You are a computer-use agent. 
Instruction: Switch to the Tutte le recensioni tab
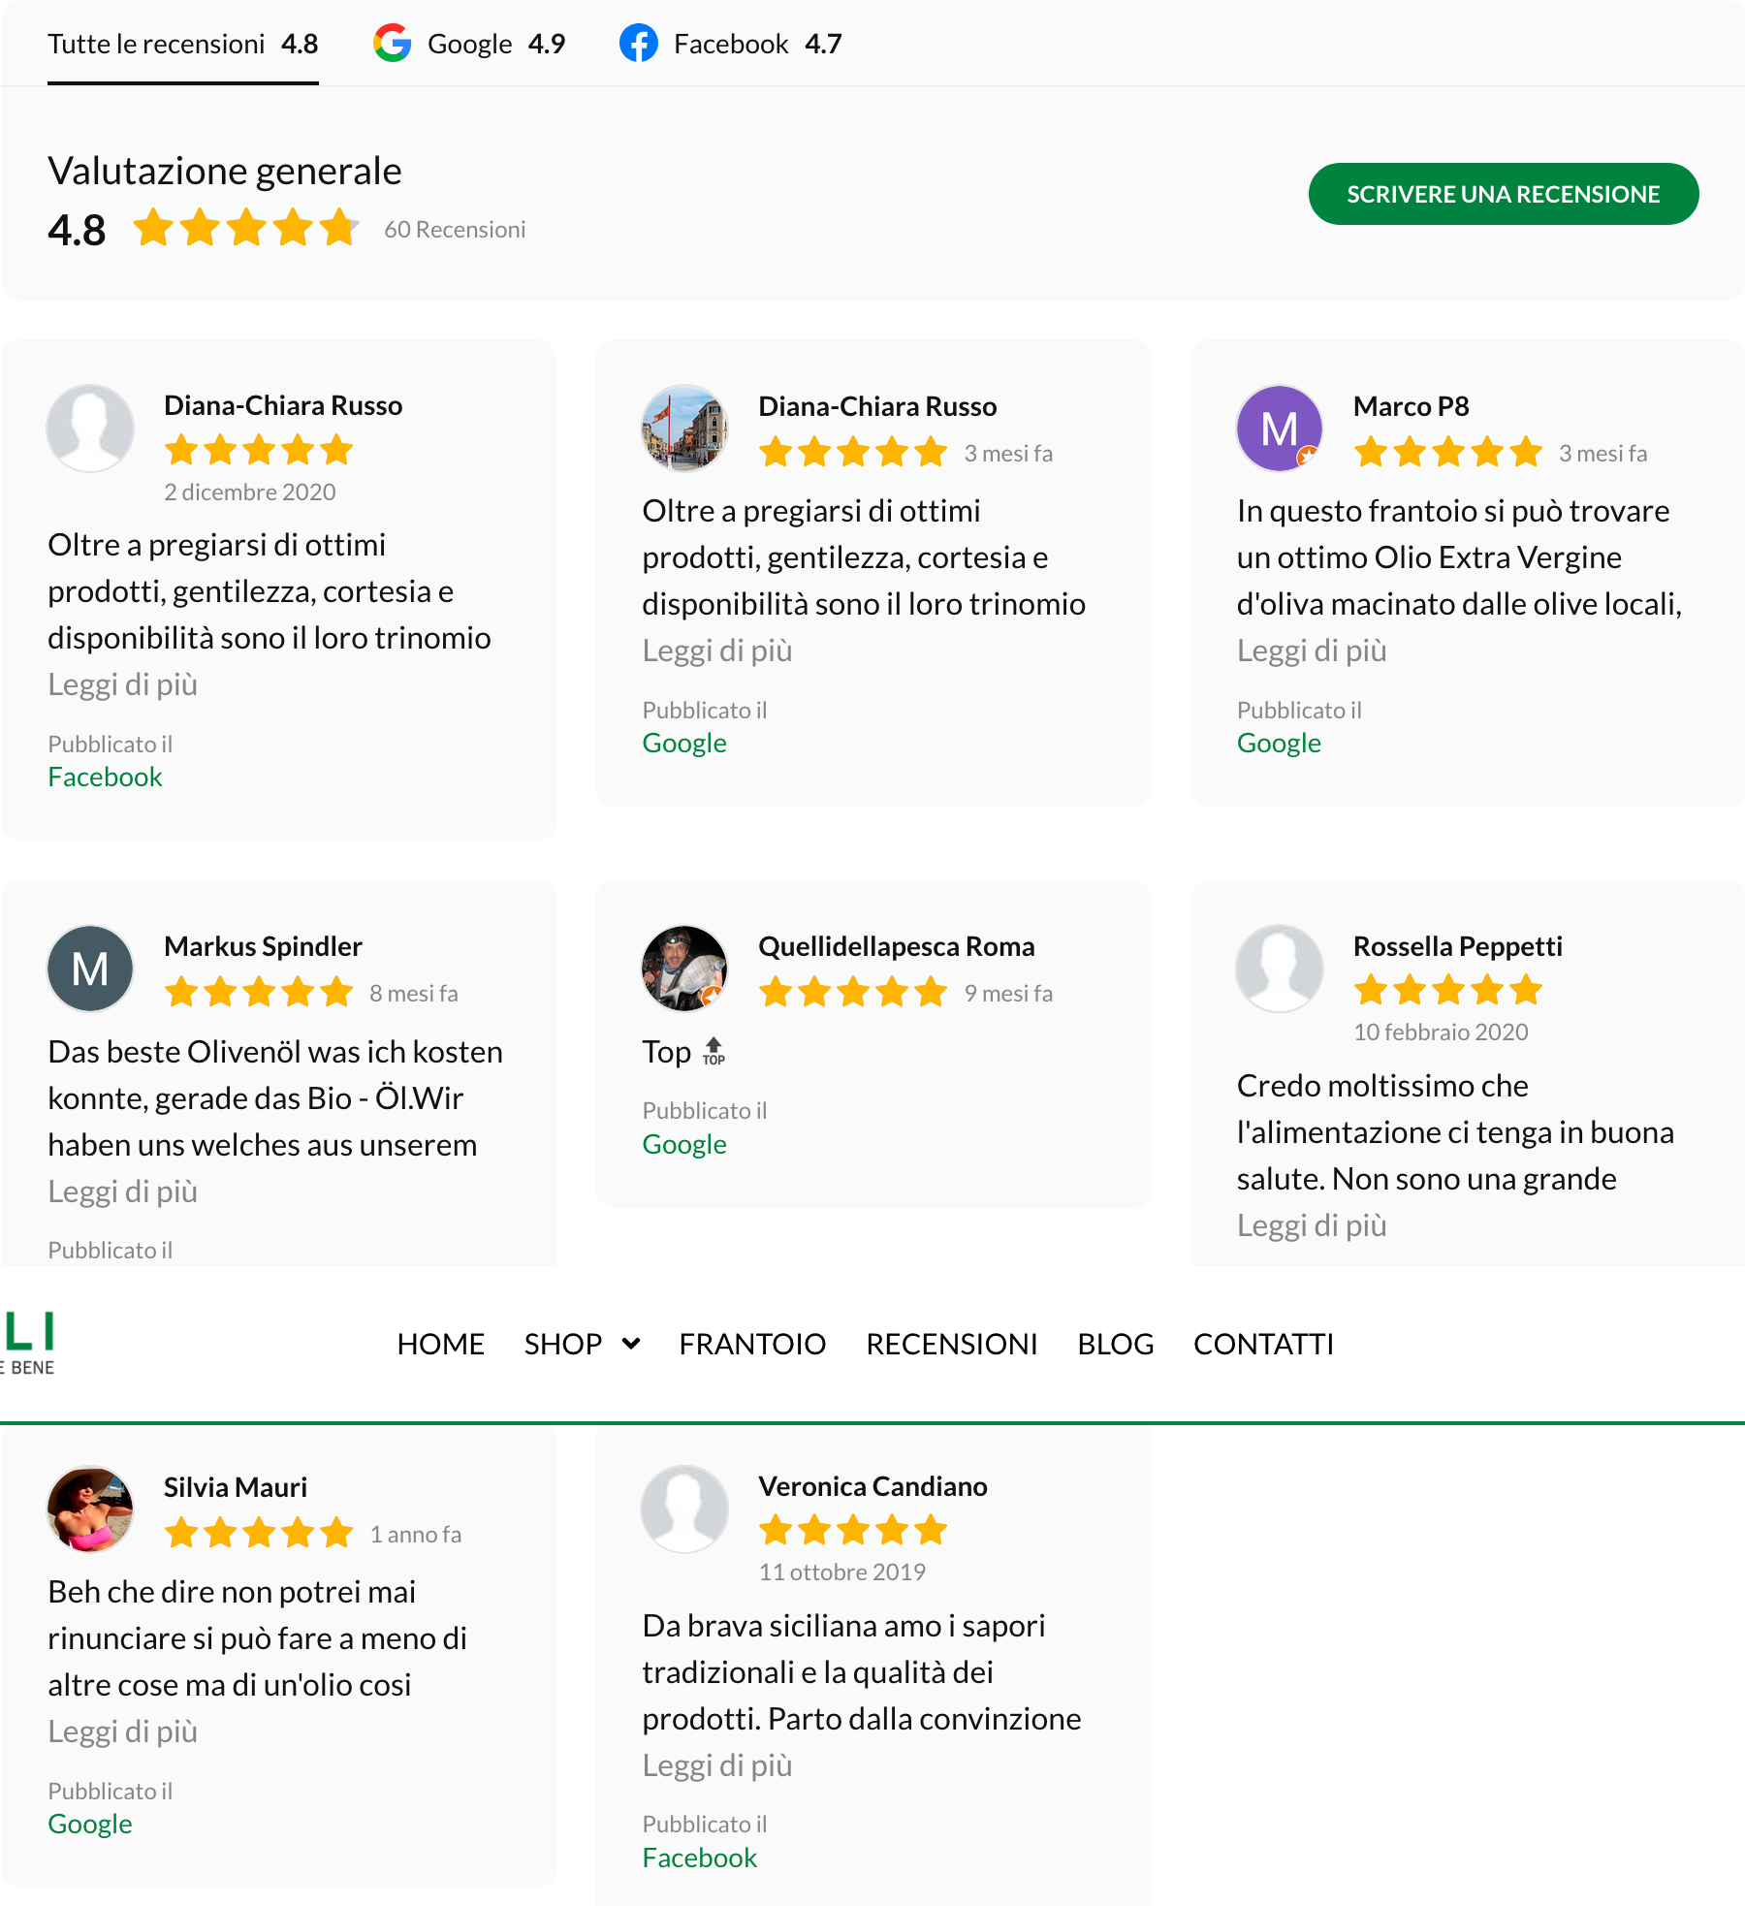coord(183,44)
